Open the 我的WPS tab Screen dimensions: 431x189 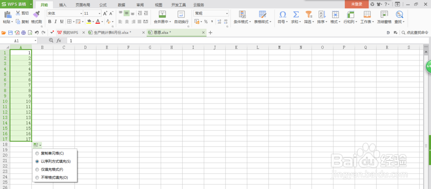click(x=70, y=33)
